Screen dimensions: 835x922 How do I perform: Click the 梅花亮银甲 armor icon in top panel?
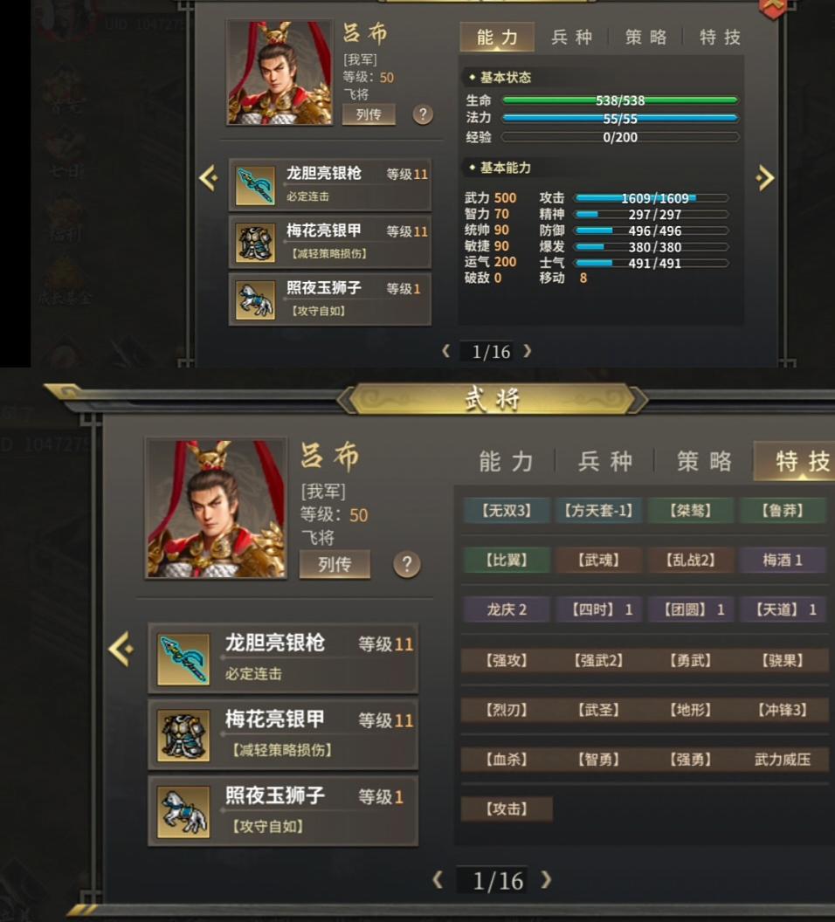pyautogui.click(x=255, y=242)
